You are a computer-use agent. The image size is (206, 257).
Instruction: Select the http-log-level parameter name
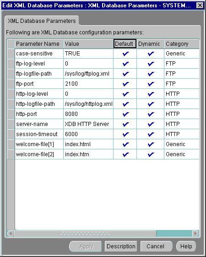tap(39, 94)
